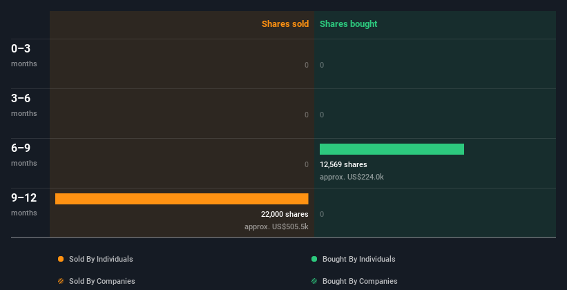Click the shares bought zero in 9–12 months row
Viewport: 567px width, 290px height.
[322, 214]
